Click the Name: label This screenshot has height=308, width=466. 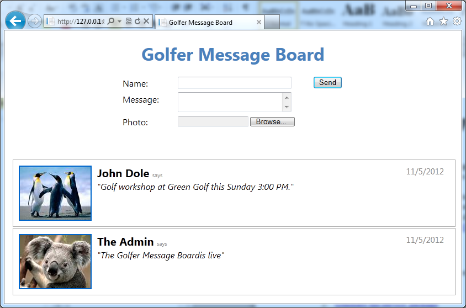click(x=135, y=84)
